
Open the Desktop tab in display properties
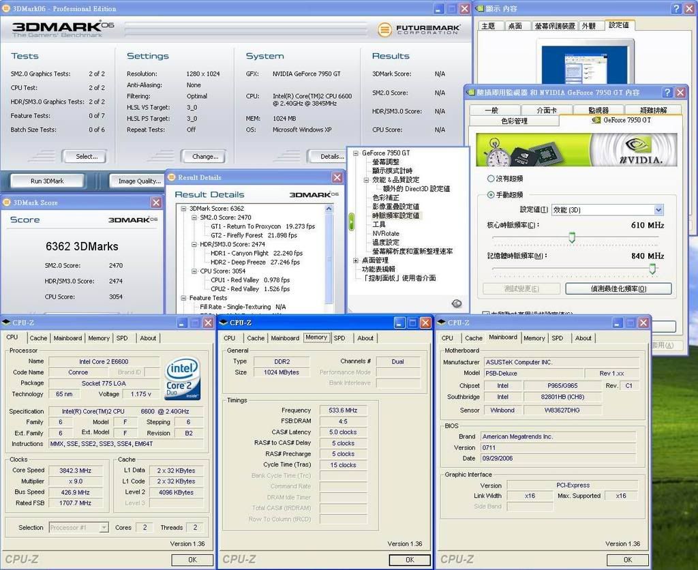click(515, 26)
